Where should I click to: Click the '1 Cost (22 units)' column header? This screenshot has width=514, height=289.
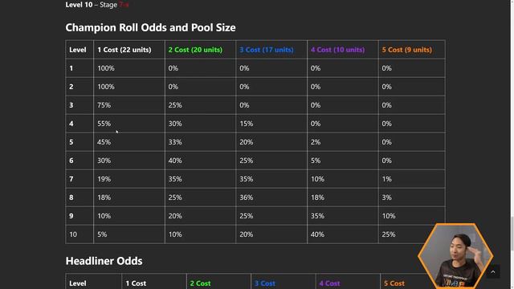pyautogui.click(x=124, y=50)
